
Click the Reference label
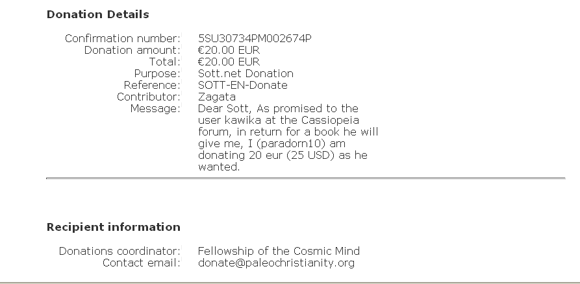152,86
